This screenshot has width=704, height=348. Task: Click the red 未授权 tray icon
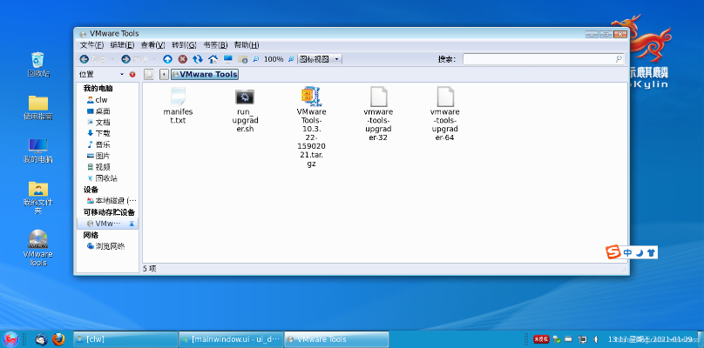pos(541,339)
